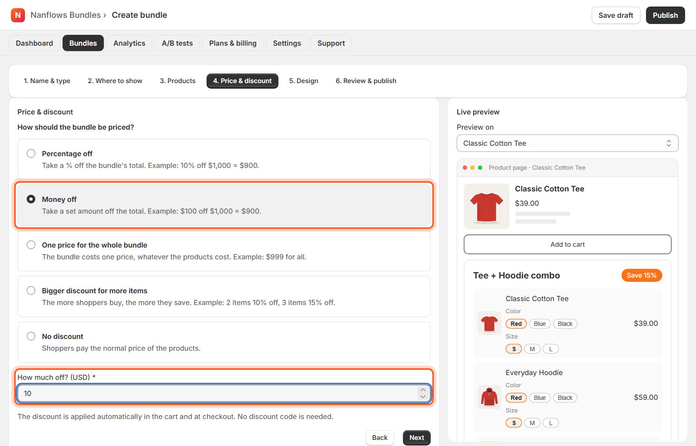Choose size M for Everyday Hoodie
The height and width of the screenshot is (446, 696).
click(x=532, y=423)
